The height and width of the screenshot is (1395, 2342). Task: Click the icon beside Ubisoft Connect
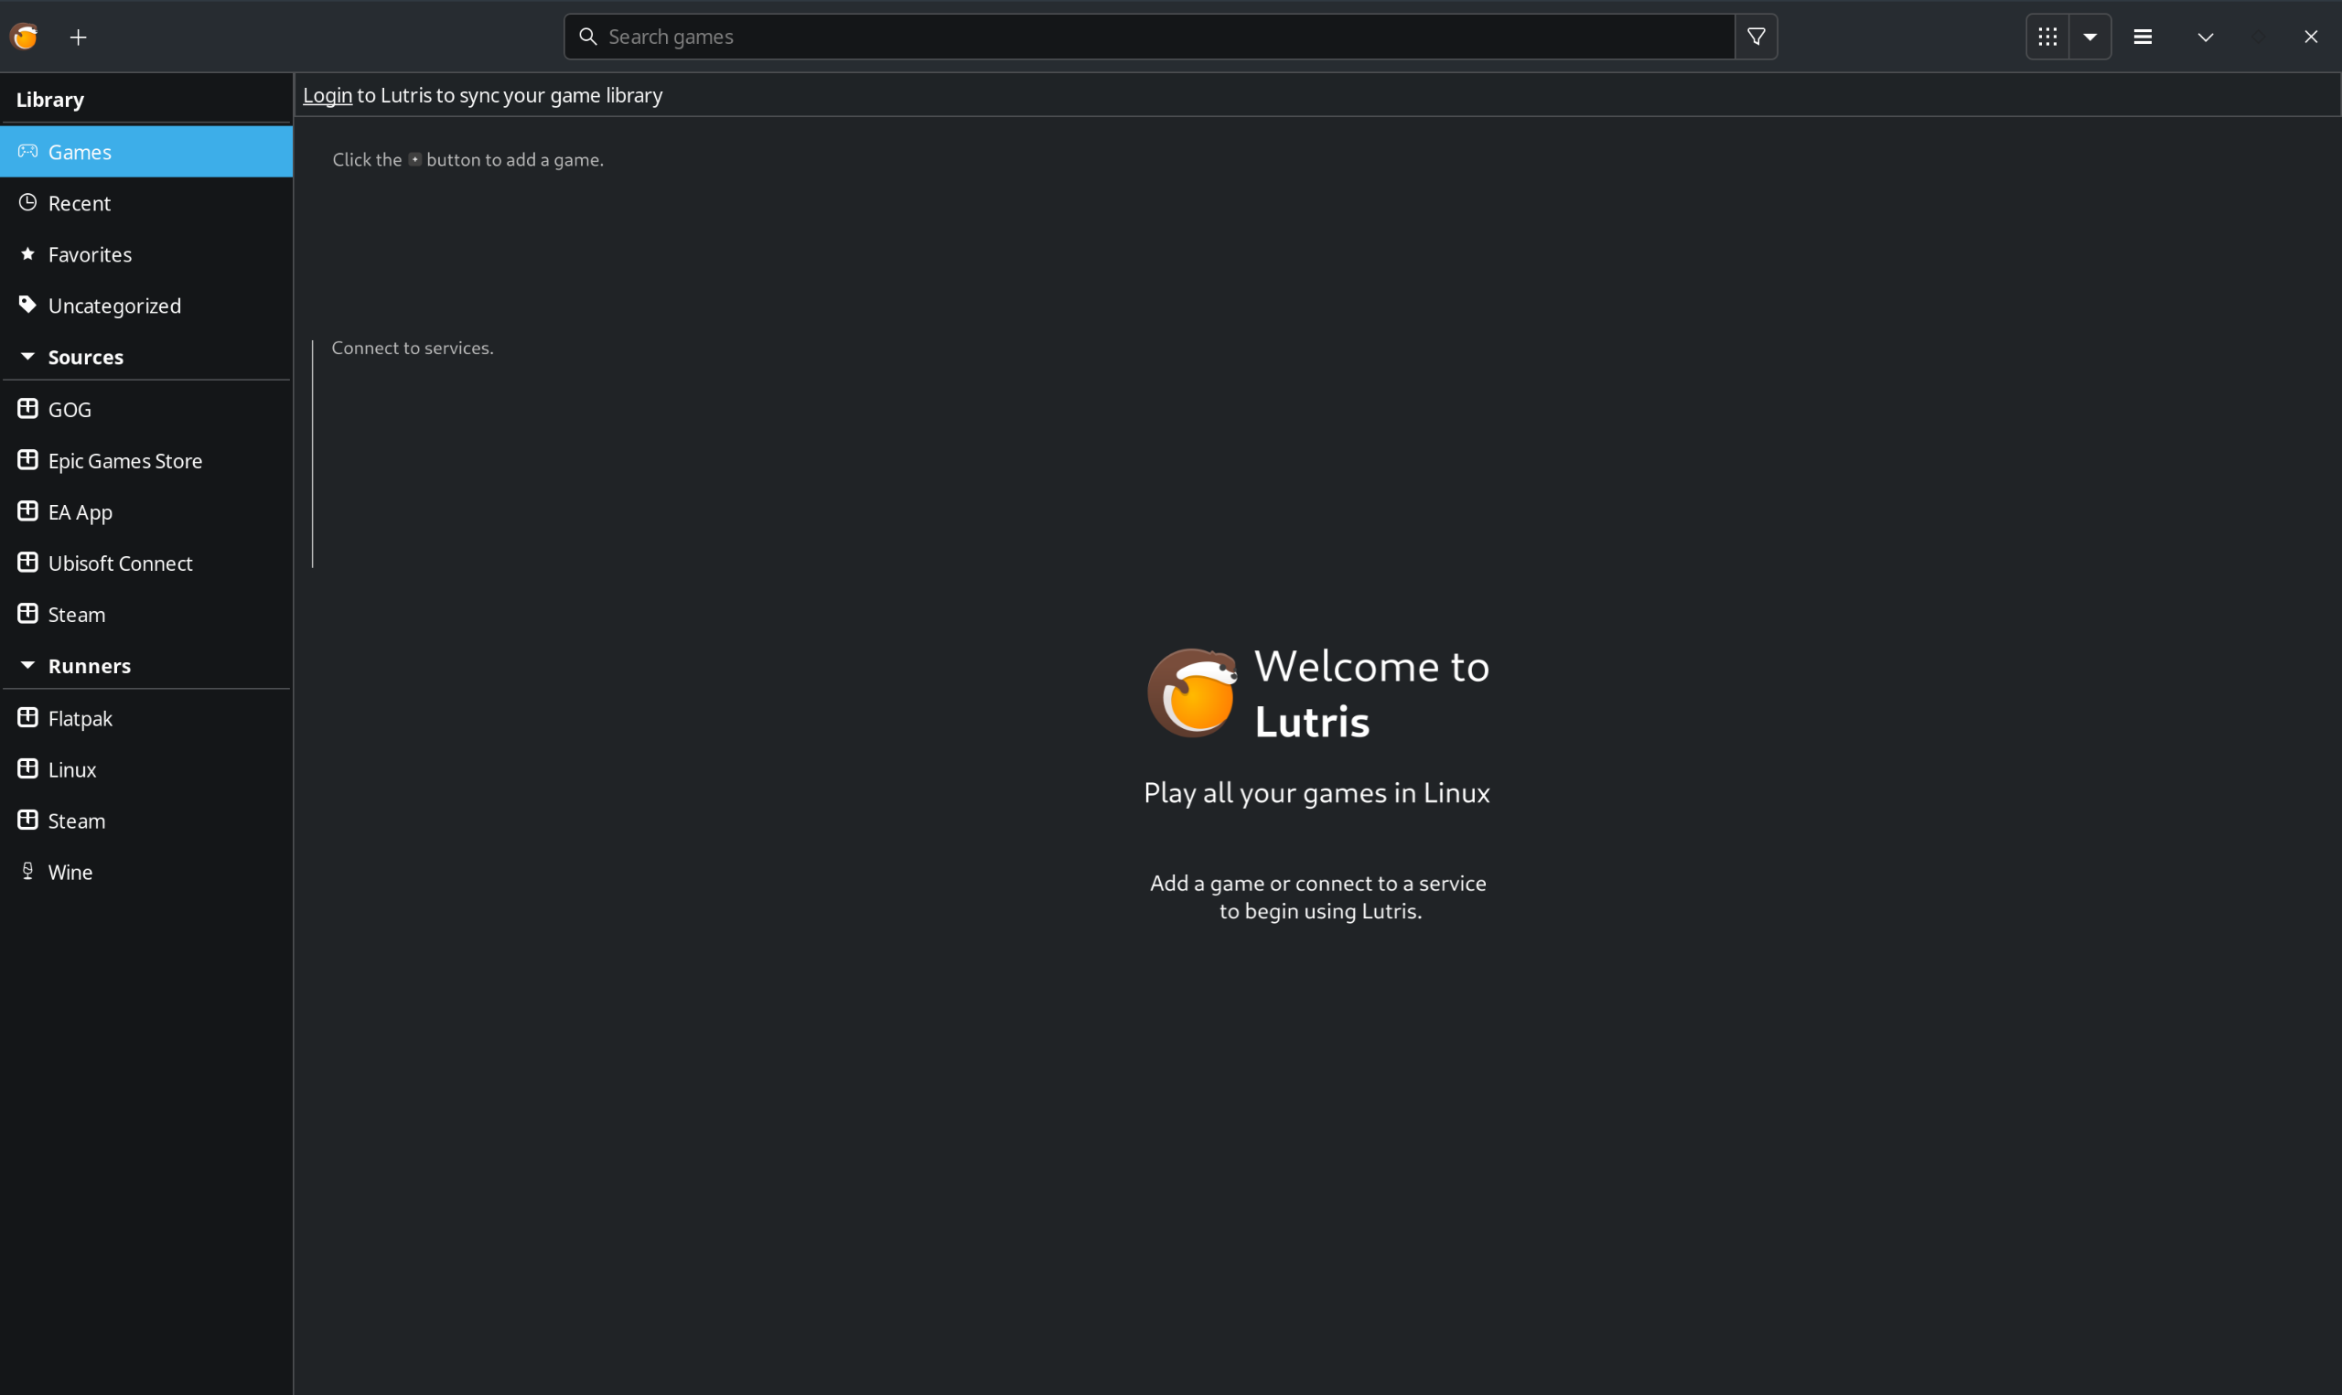[27, 563]
